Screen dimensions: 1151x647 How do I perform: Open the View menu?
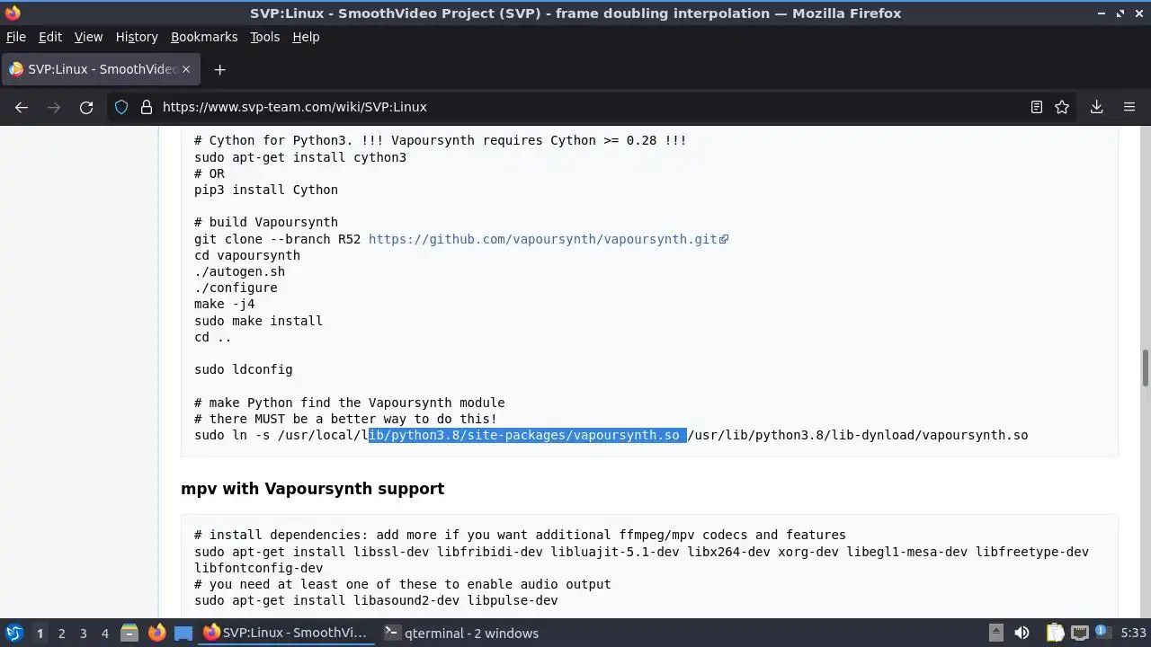pos(88,37)
